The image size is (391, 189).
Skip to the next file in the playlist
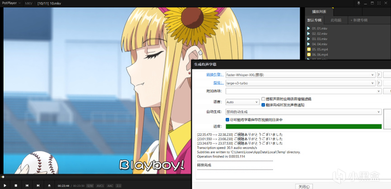38,185
